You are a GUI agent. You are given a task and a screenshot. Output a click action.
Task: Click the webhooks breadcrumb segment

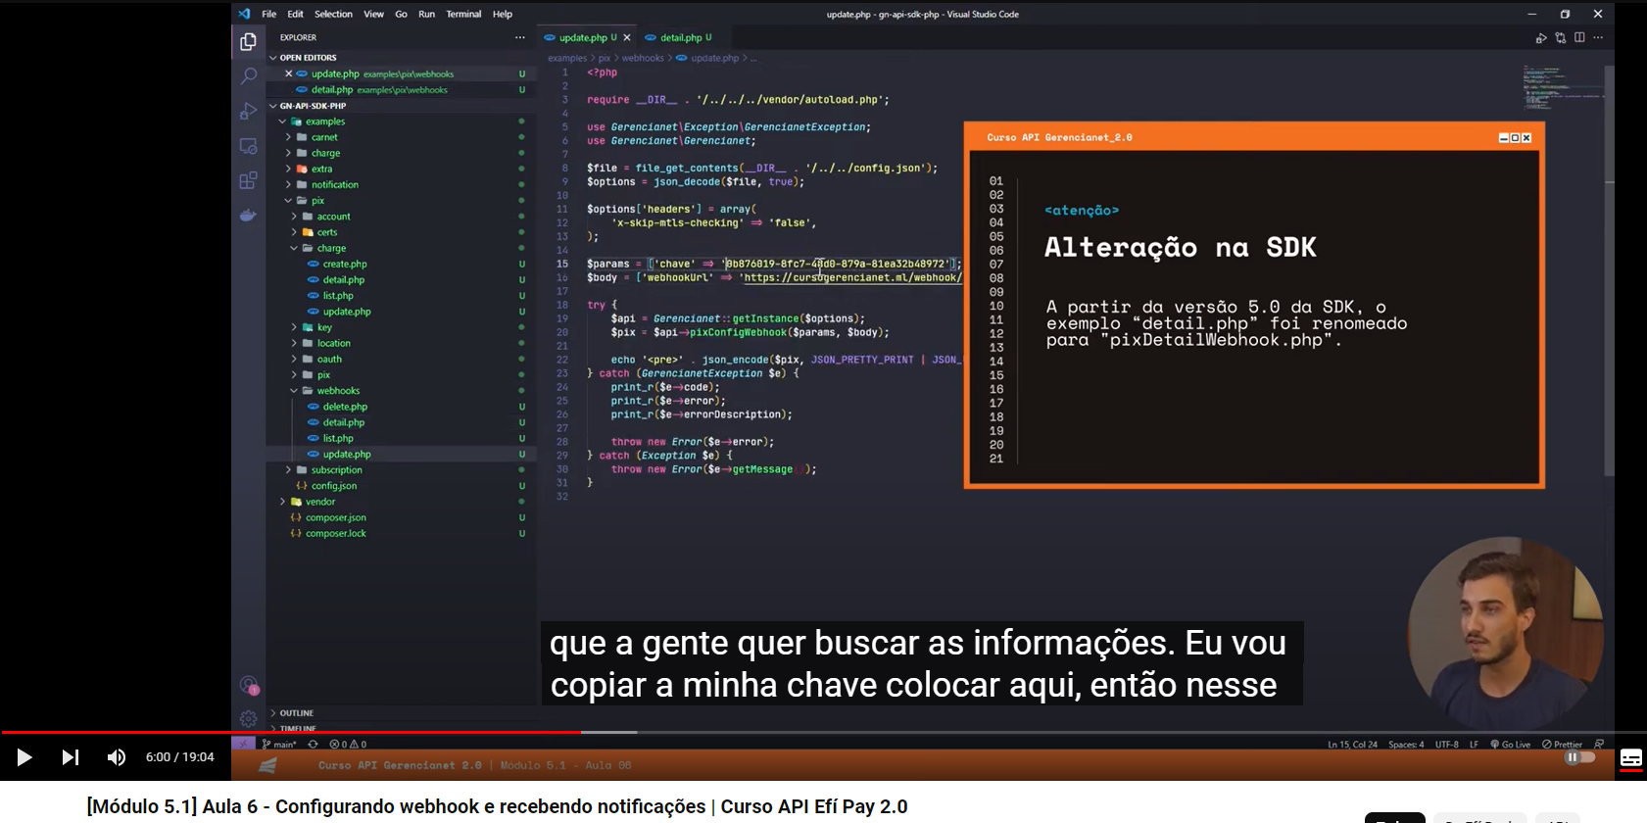click(x=643, y=58)
